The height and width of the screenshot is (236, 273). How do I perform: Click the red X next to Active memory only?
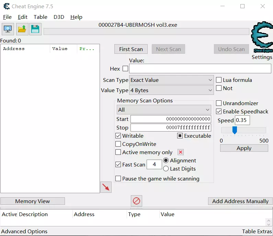click(181, 152)
